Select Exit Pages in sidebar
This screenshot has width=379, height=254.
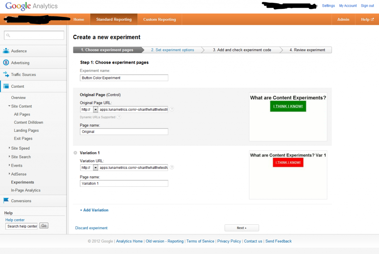[x=23, y=138]
